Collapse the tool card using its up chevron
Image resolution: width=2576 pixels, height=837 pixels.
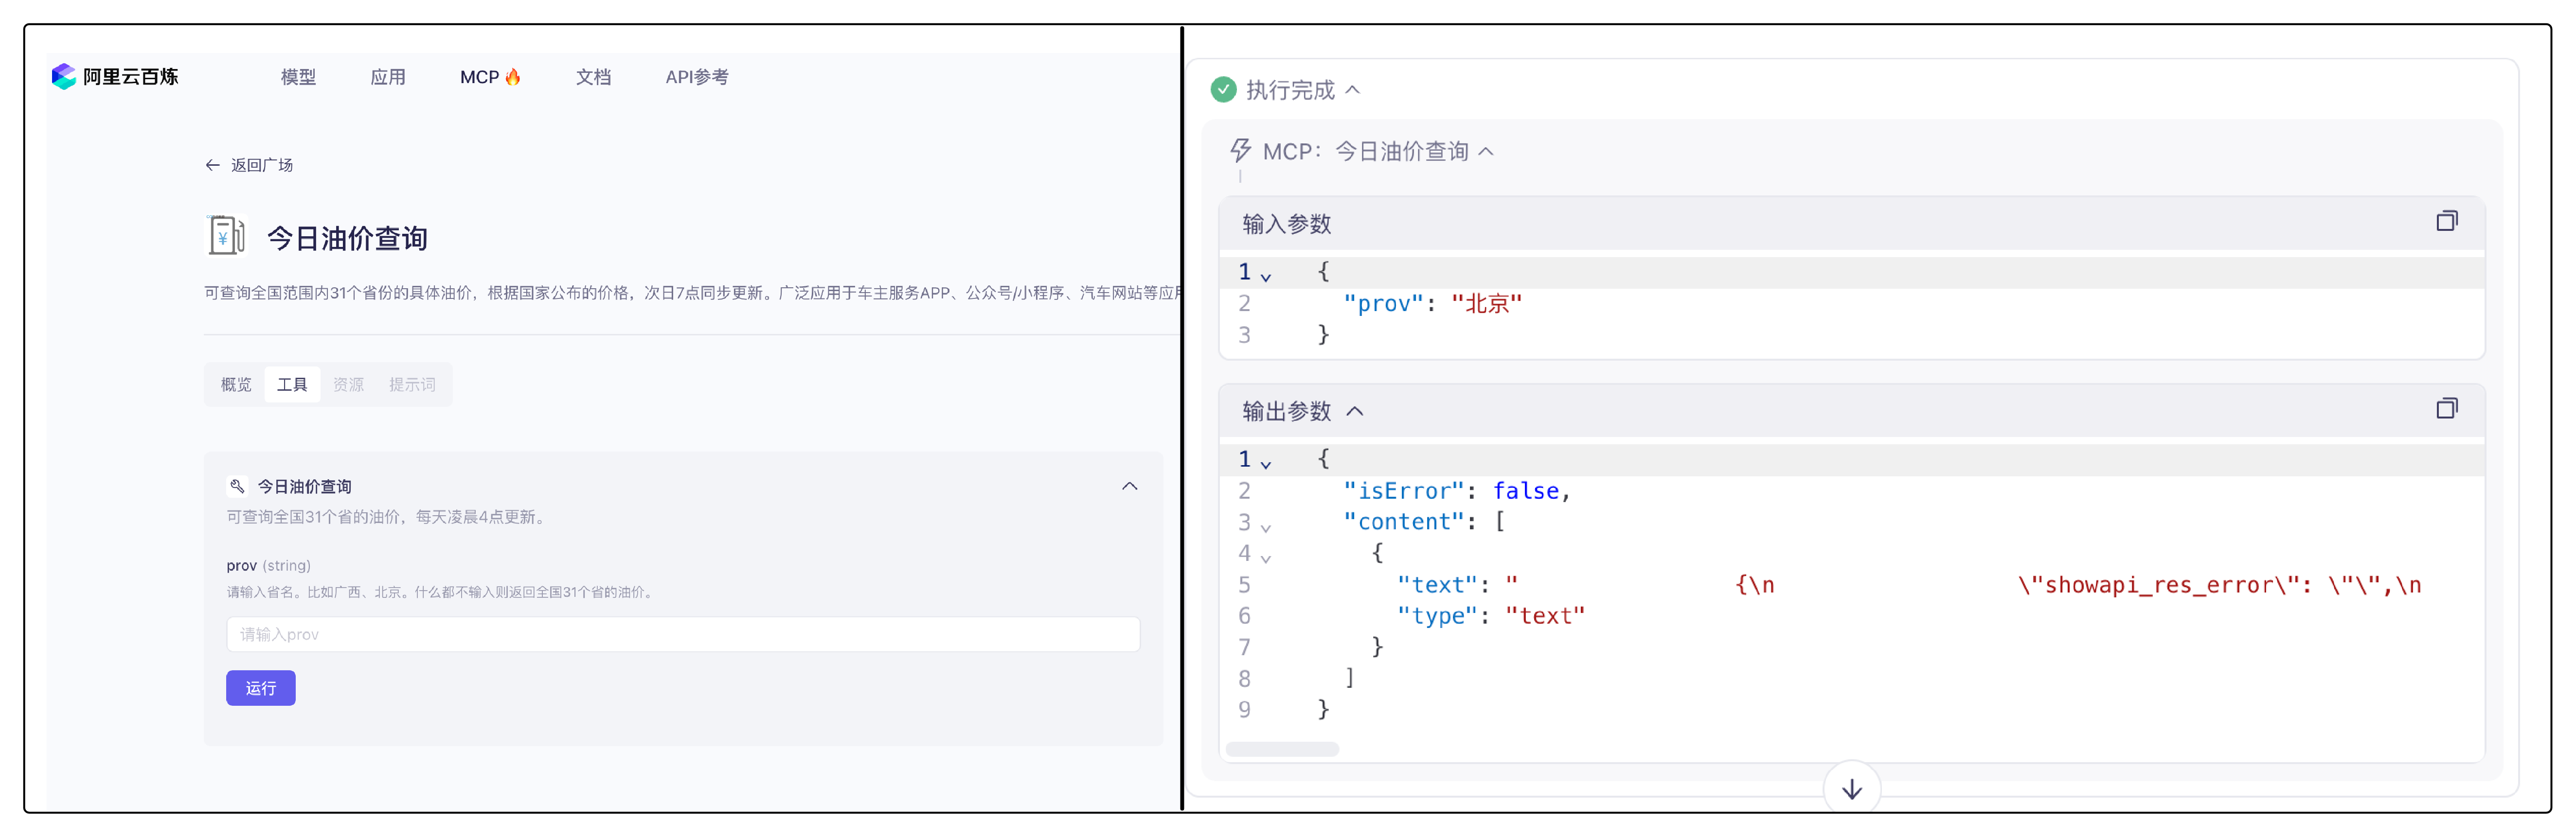[x=1131, y=487]
